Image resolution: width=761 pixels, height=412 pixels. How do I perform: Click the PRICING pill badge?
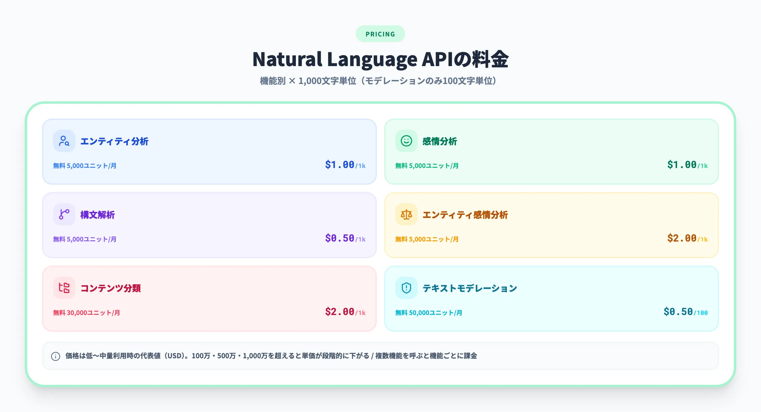pos(380,34)
